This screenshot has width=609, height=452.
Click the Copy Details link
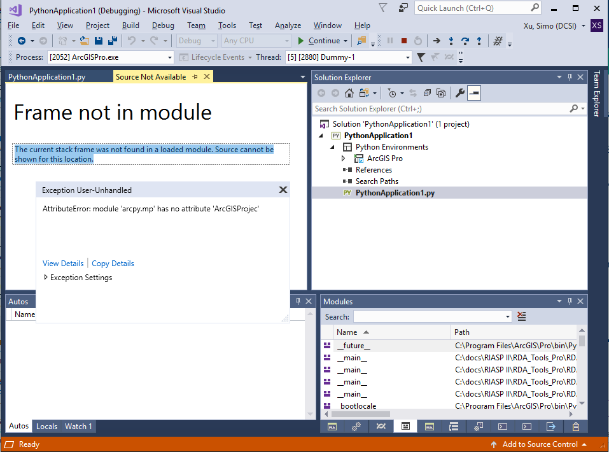point(113,264)
